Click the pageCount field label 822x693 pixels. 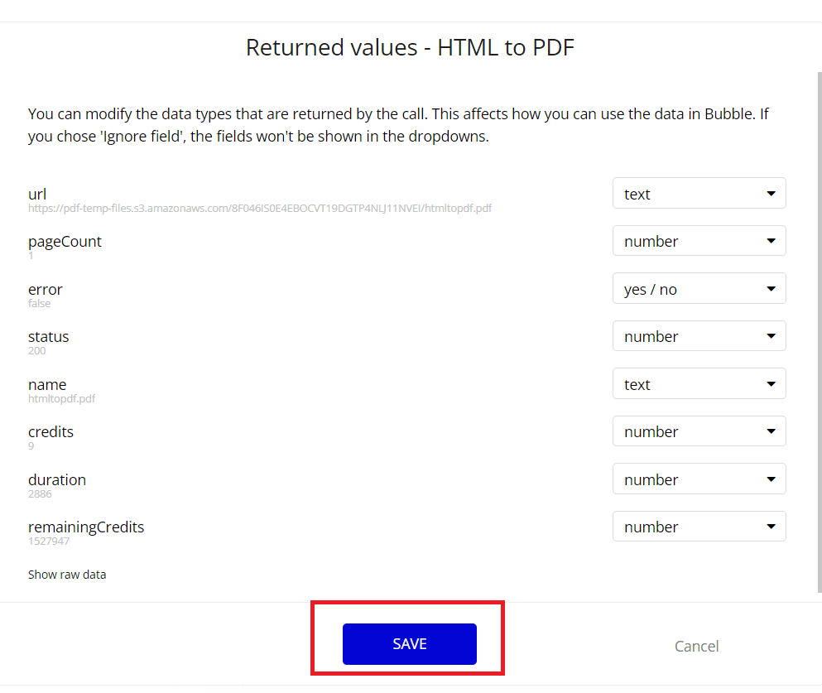point(65,242)
